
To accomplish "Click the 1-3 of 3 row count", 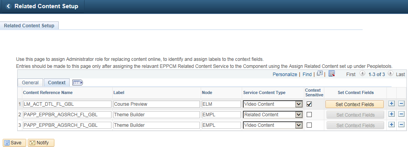I will (377, 74).
